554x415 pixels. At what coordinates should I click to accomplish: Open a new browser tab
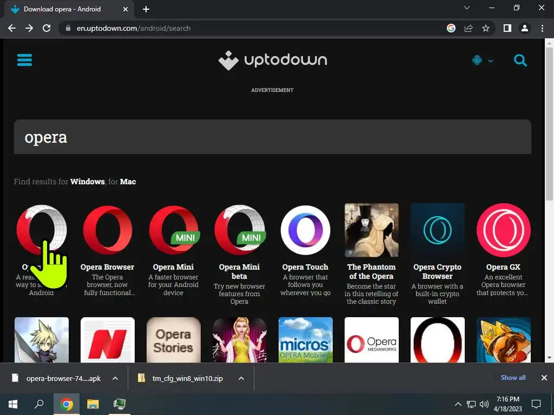146,9
